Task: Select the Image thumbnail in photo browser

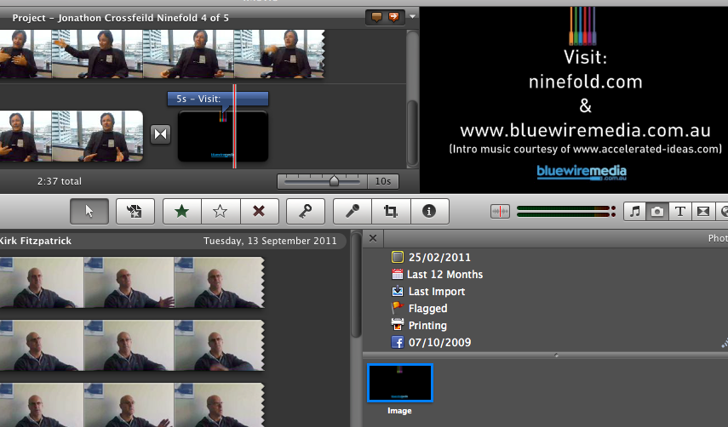Action: point(399,383)
